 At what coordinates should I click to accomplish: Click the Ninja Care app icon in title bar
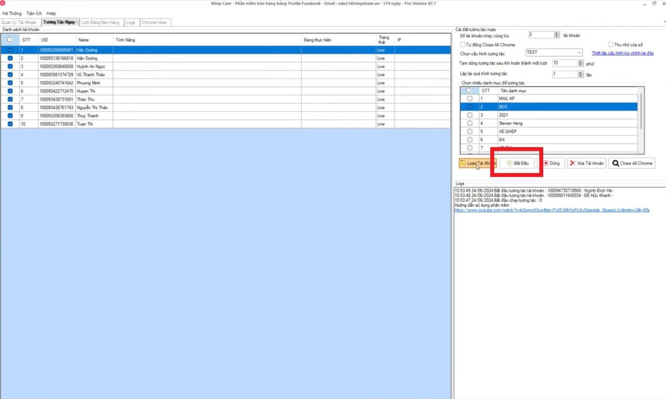(3, 3)
